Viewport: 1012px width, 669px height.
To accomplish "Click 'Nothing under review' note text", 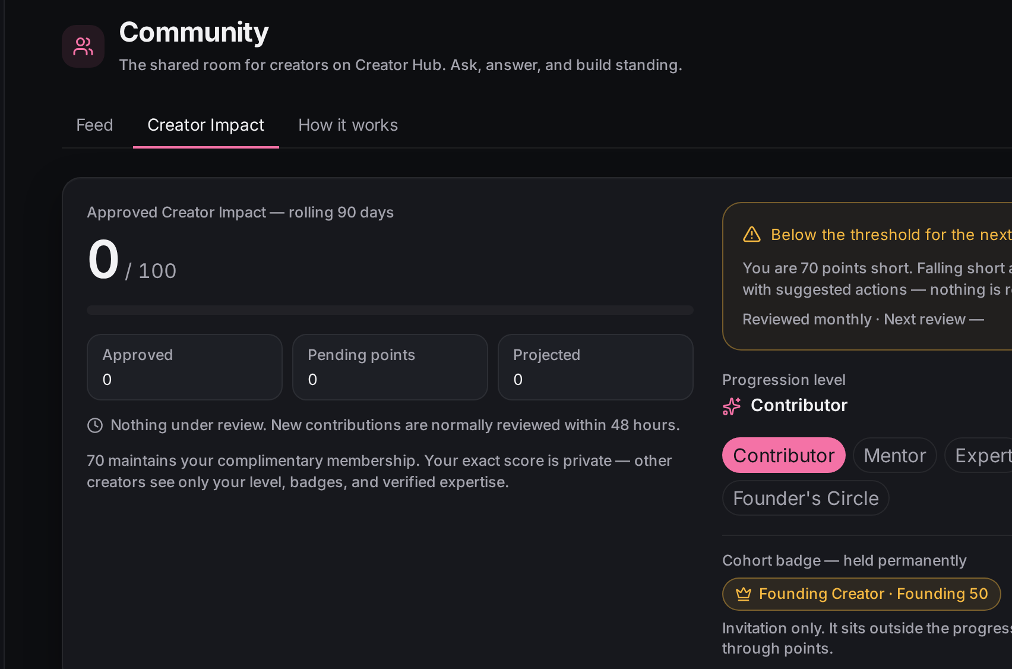I will click(x=395, y=425).
